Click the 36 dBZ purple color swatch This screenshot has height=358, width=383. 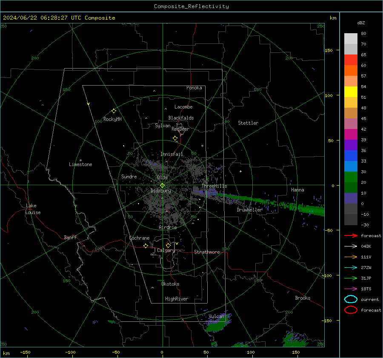pos(351,145)
